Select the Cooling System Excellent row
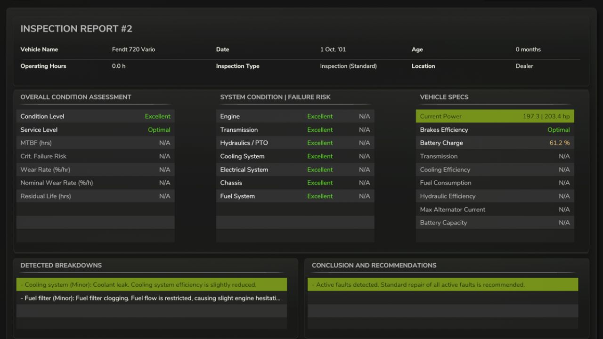Image resolution: width=603 pixels, height=339 pixels. point(295,156)
